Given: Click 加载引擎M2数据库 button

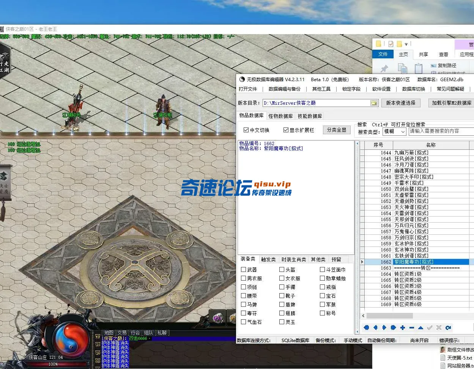Looking at the screenshot, I should click(x=452, y=103).
